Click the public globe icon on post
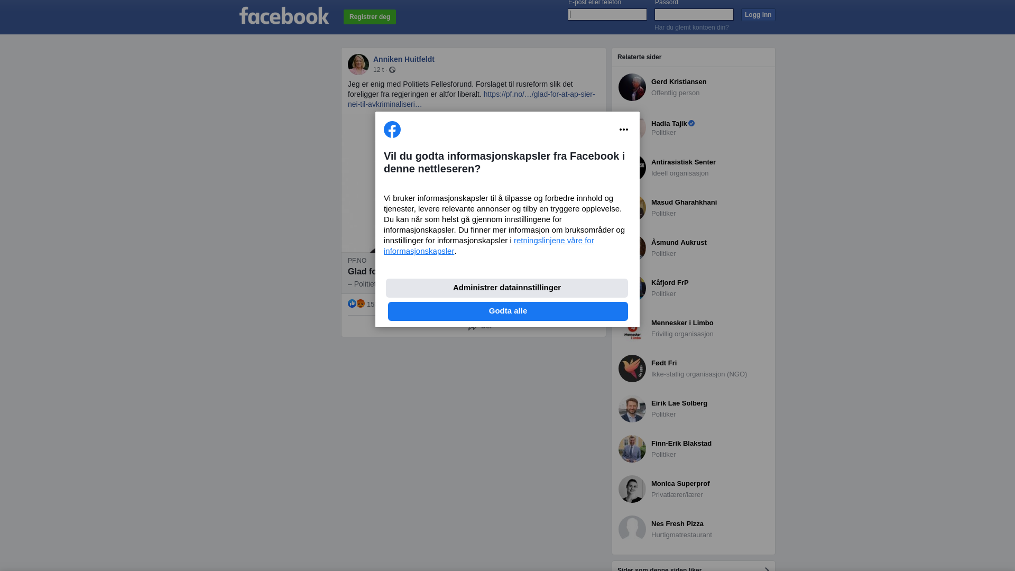 pos(392,70)
